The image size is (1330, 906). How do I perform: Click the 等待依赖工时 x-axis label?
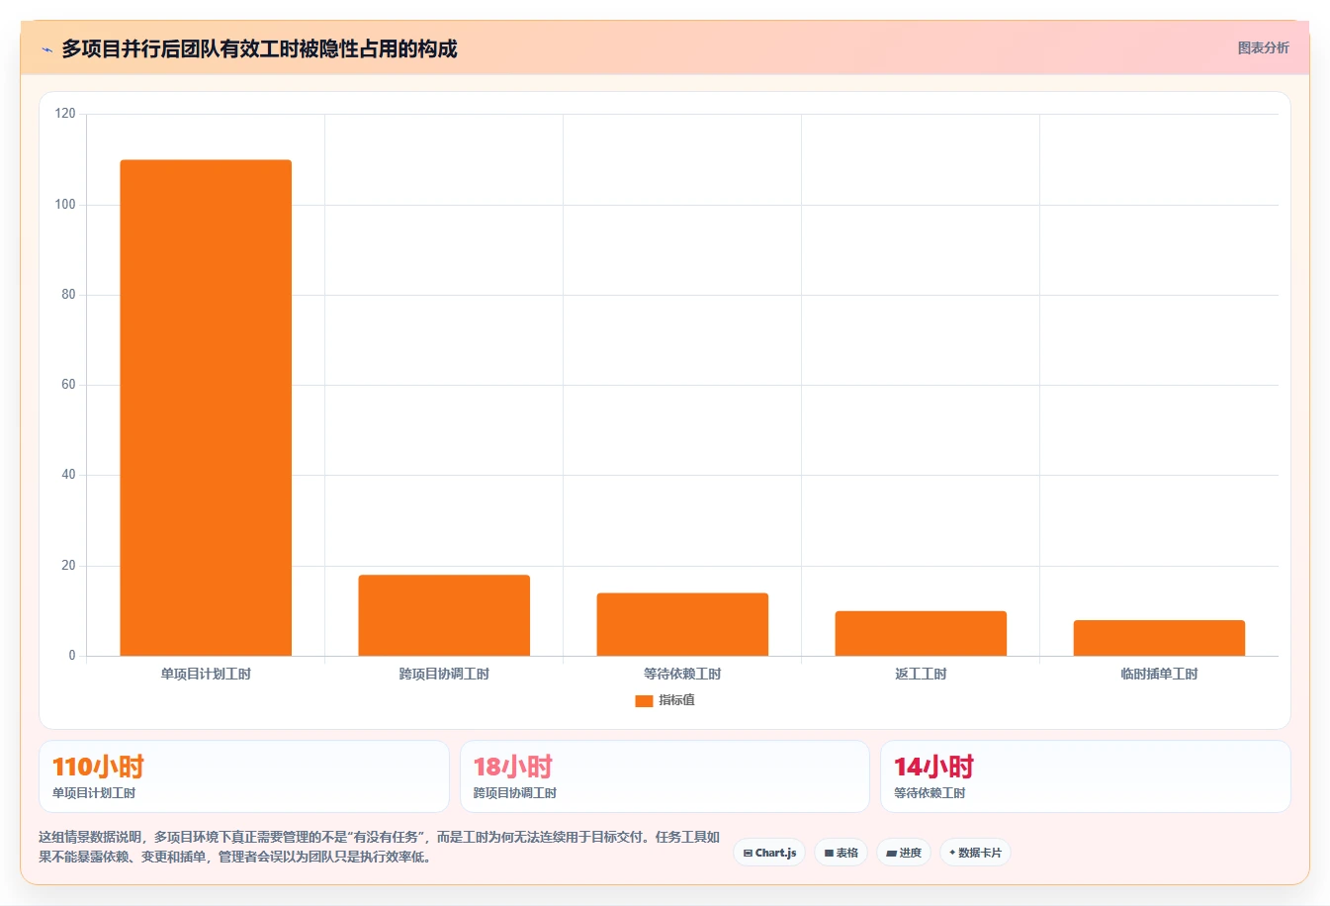682,675
